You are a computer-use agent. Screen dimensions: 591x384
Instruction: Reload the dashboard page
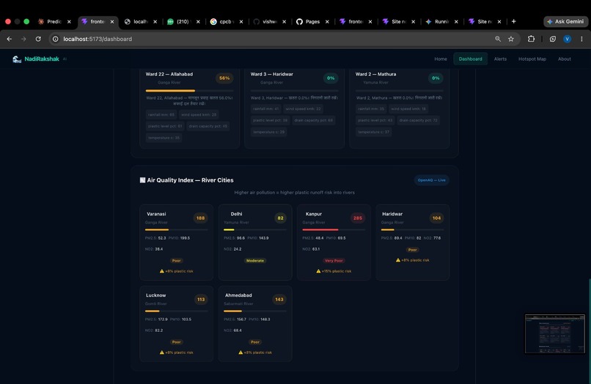[x=38, y=39]
